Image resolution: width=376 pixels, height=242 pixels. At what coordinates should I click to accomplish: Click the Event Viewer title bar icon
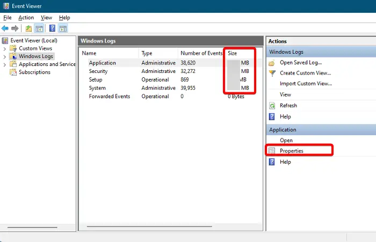[6, 6]
